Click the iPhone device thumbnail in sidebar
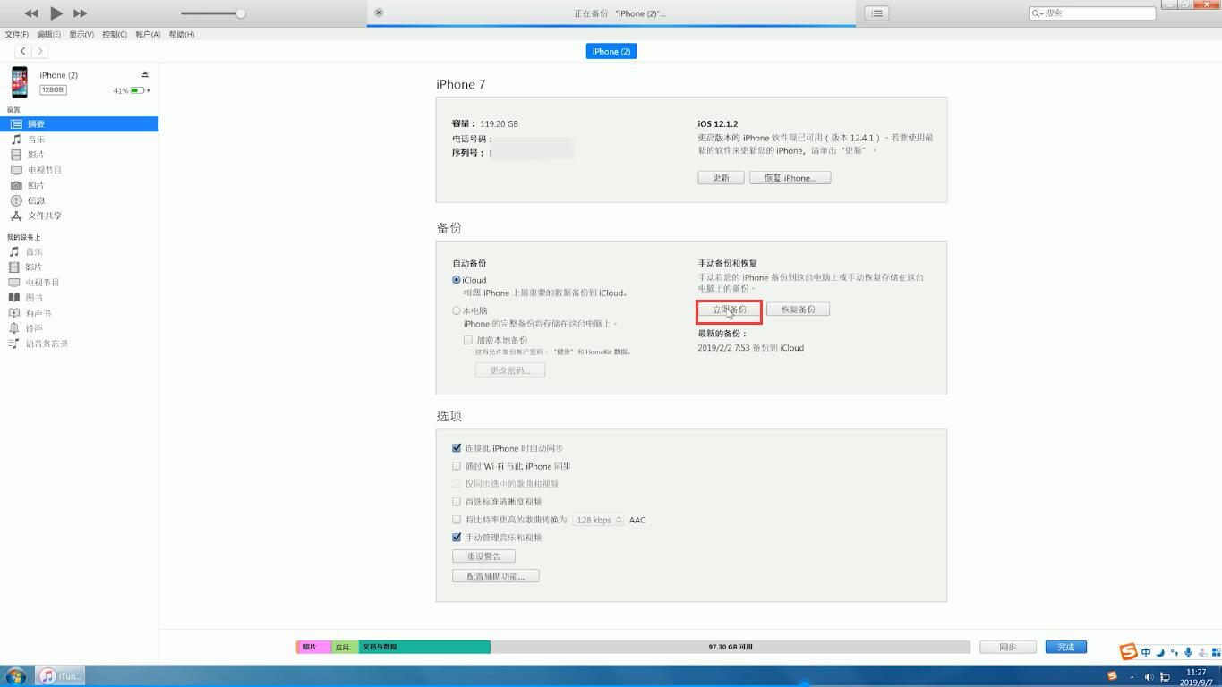Image resolution: width=1222 pixels, height=687 pixels. pyautogui.click(x=20, y=82)
